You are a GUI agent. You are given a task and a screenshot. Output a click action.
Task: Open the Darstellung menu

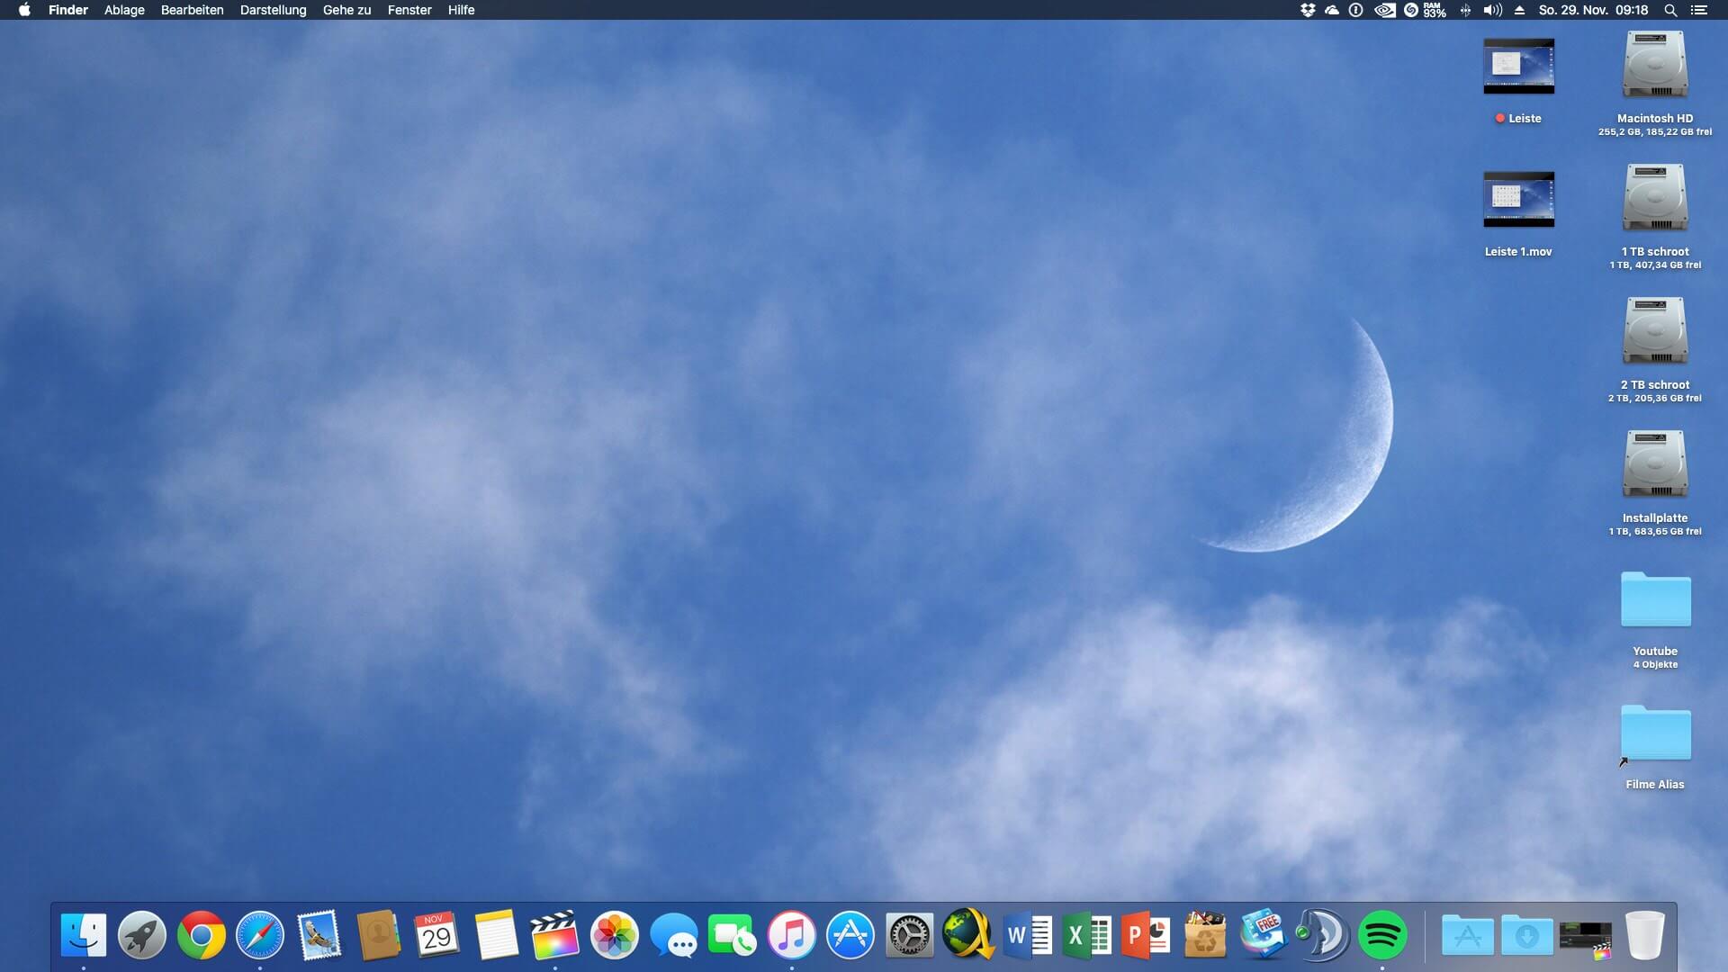tap(273, 10)
